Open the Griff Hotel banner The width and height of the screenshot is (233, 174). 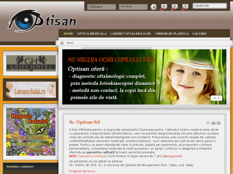[x=31, y=63]
